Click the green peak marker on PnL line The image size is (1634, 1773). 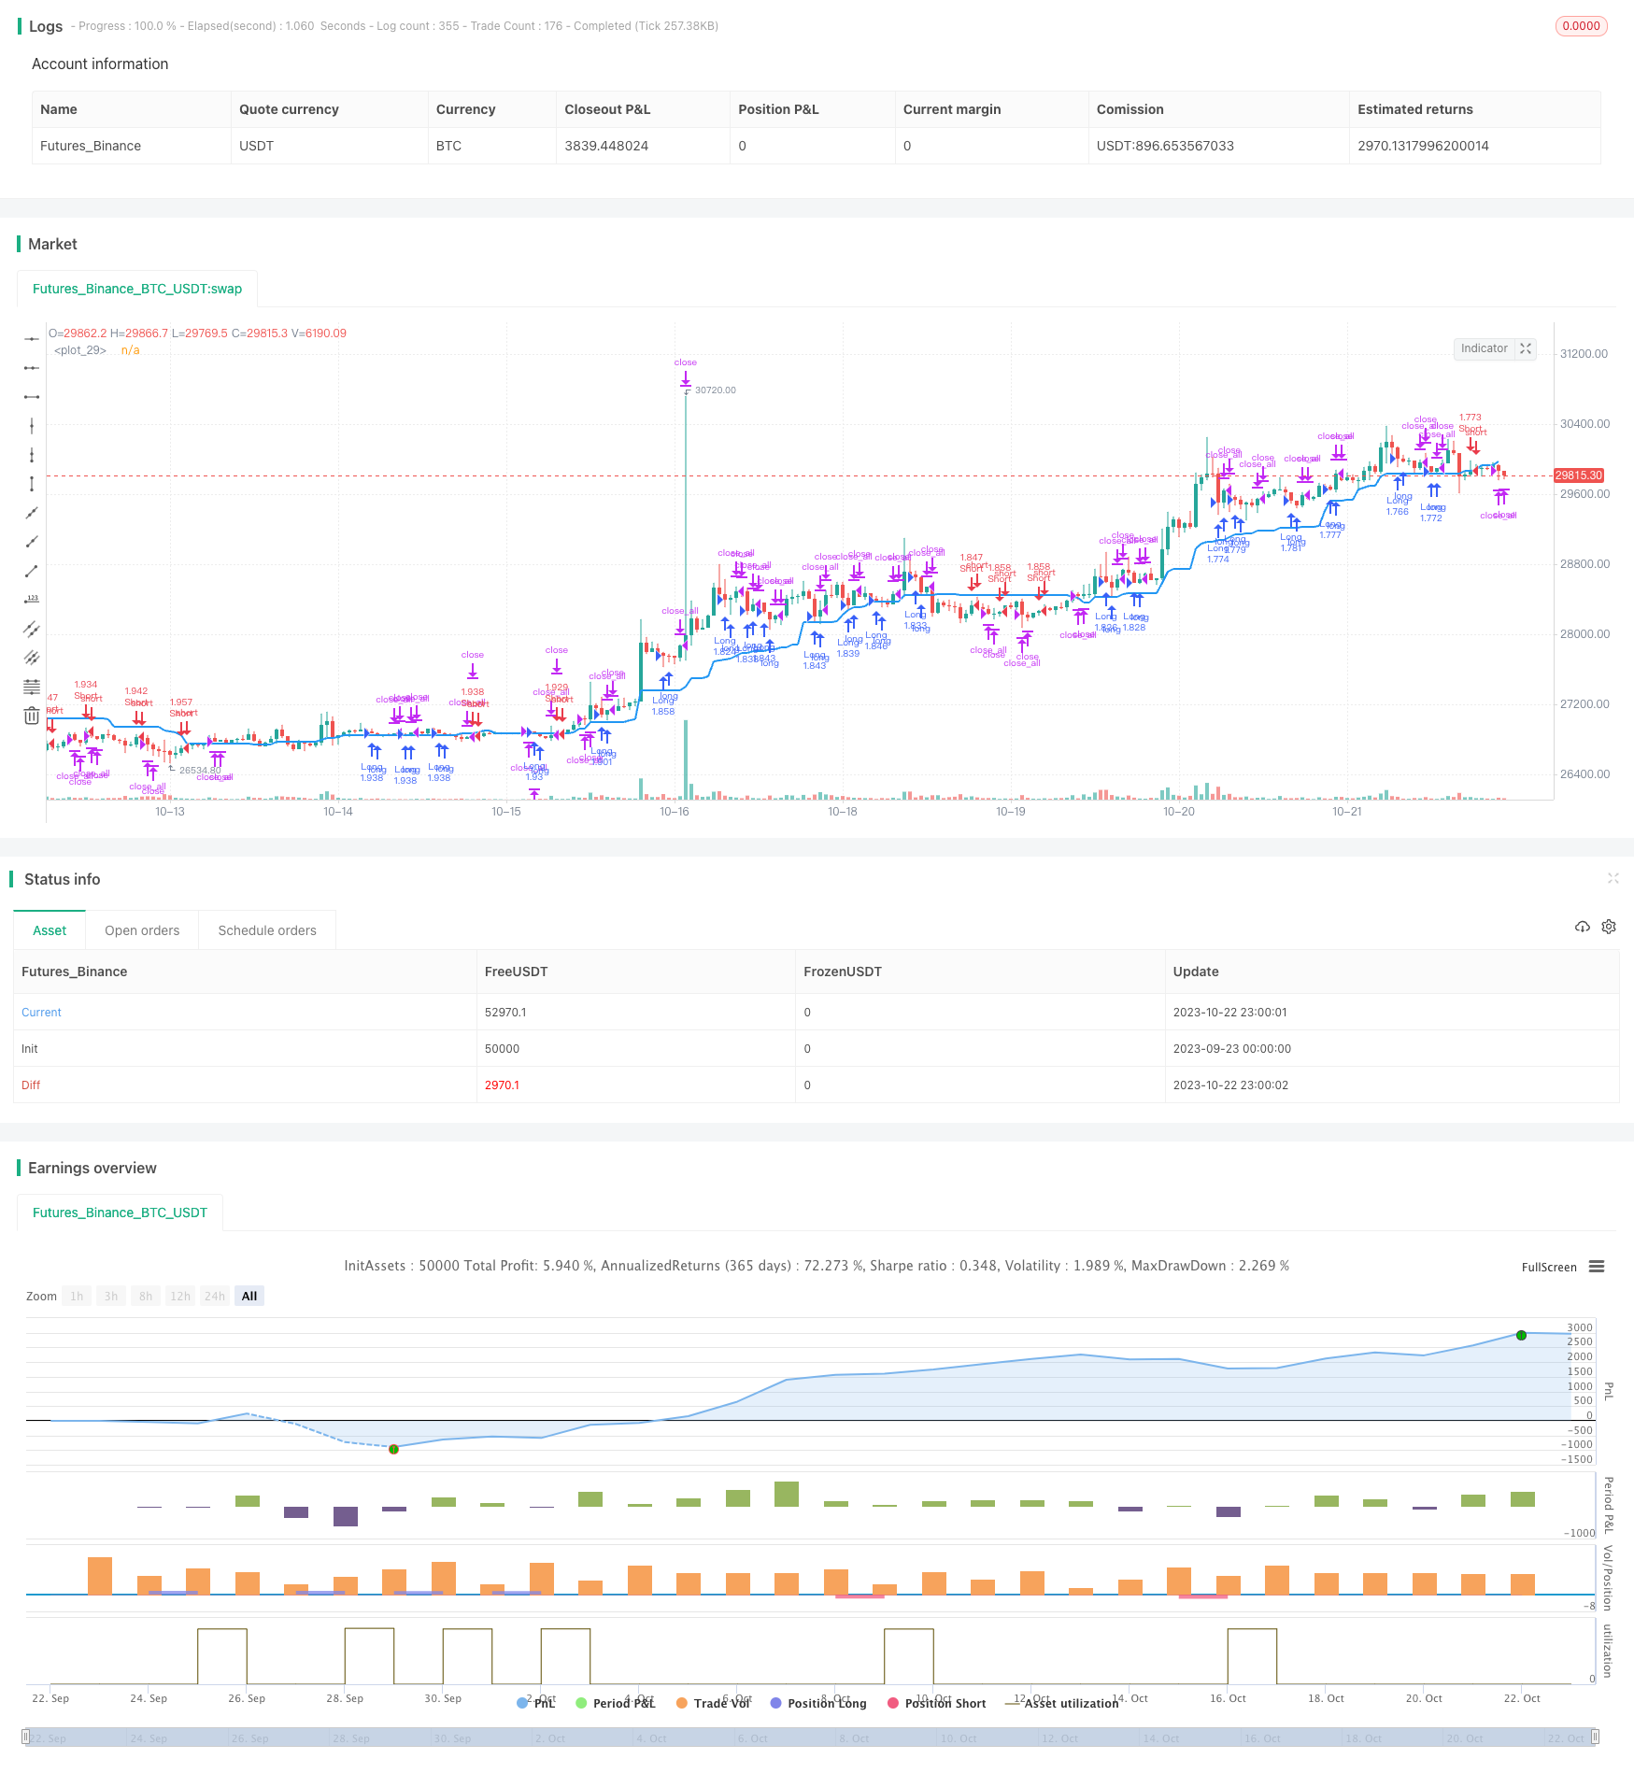[1521, 1335]
